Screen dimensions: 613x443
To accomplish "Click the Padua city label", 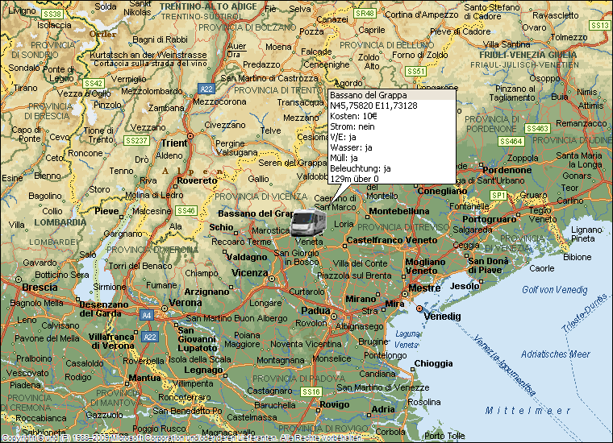I will [x=315, y=310].
